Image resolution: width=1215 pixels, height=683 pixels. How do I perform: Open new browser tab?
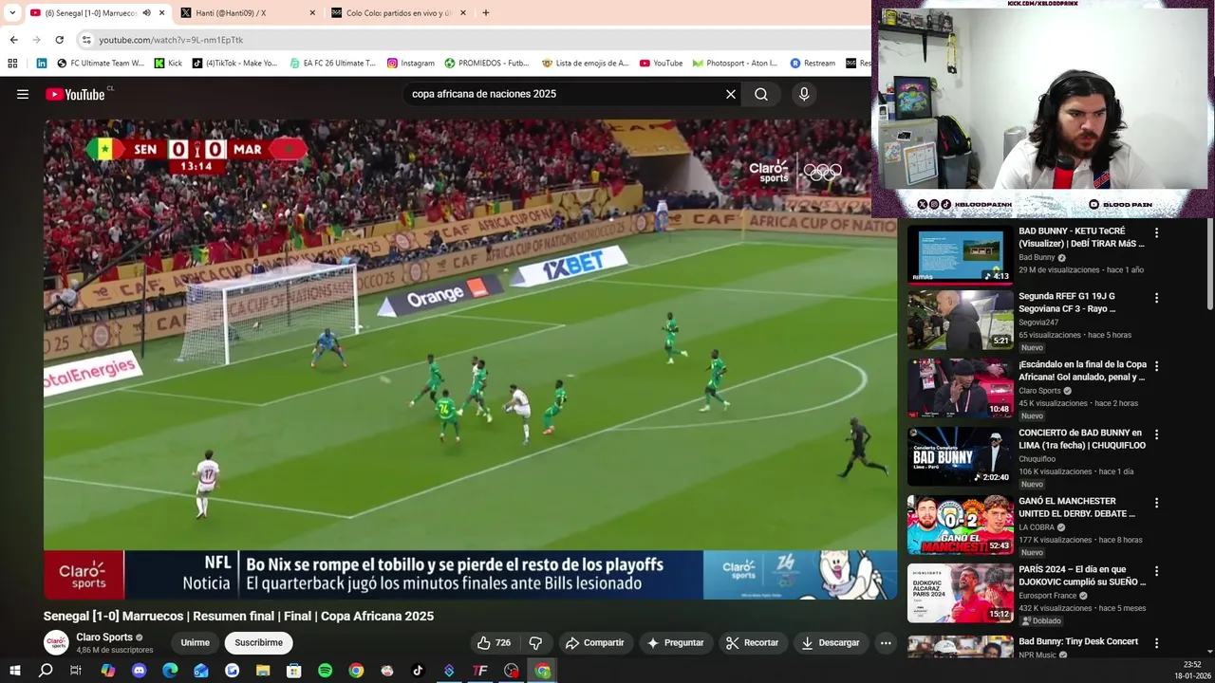pos(486,13)
